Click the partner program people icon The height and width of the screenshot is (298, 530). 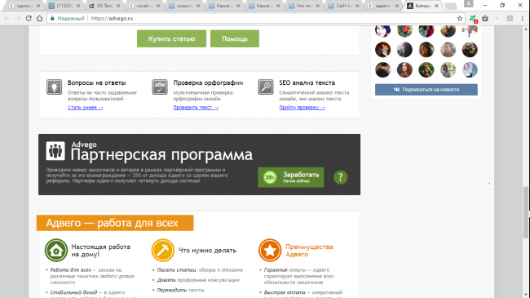tap(55, 151)
